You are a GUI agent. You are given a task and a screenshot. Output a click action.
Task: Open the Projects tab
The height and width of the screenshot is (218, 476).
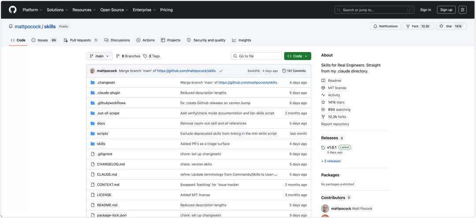click(x=171, y=40)
